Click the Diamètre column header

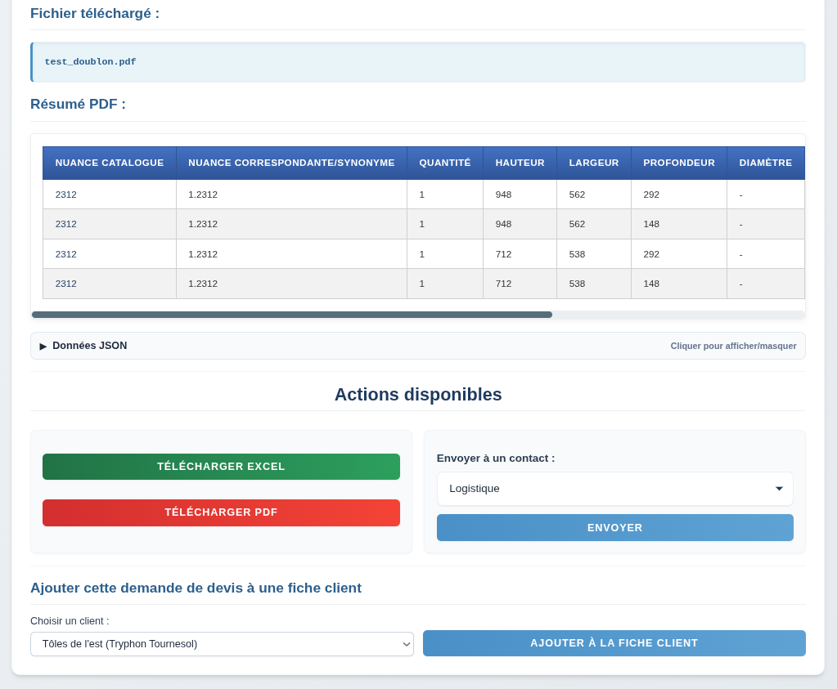point(765,163)
